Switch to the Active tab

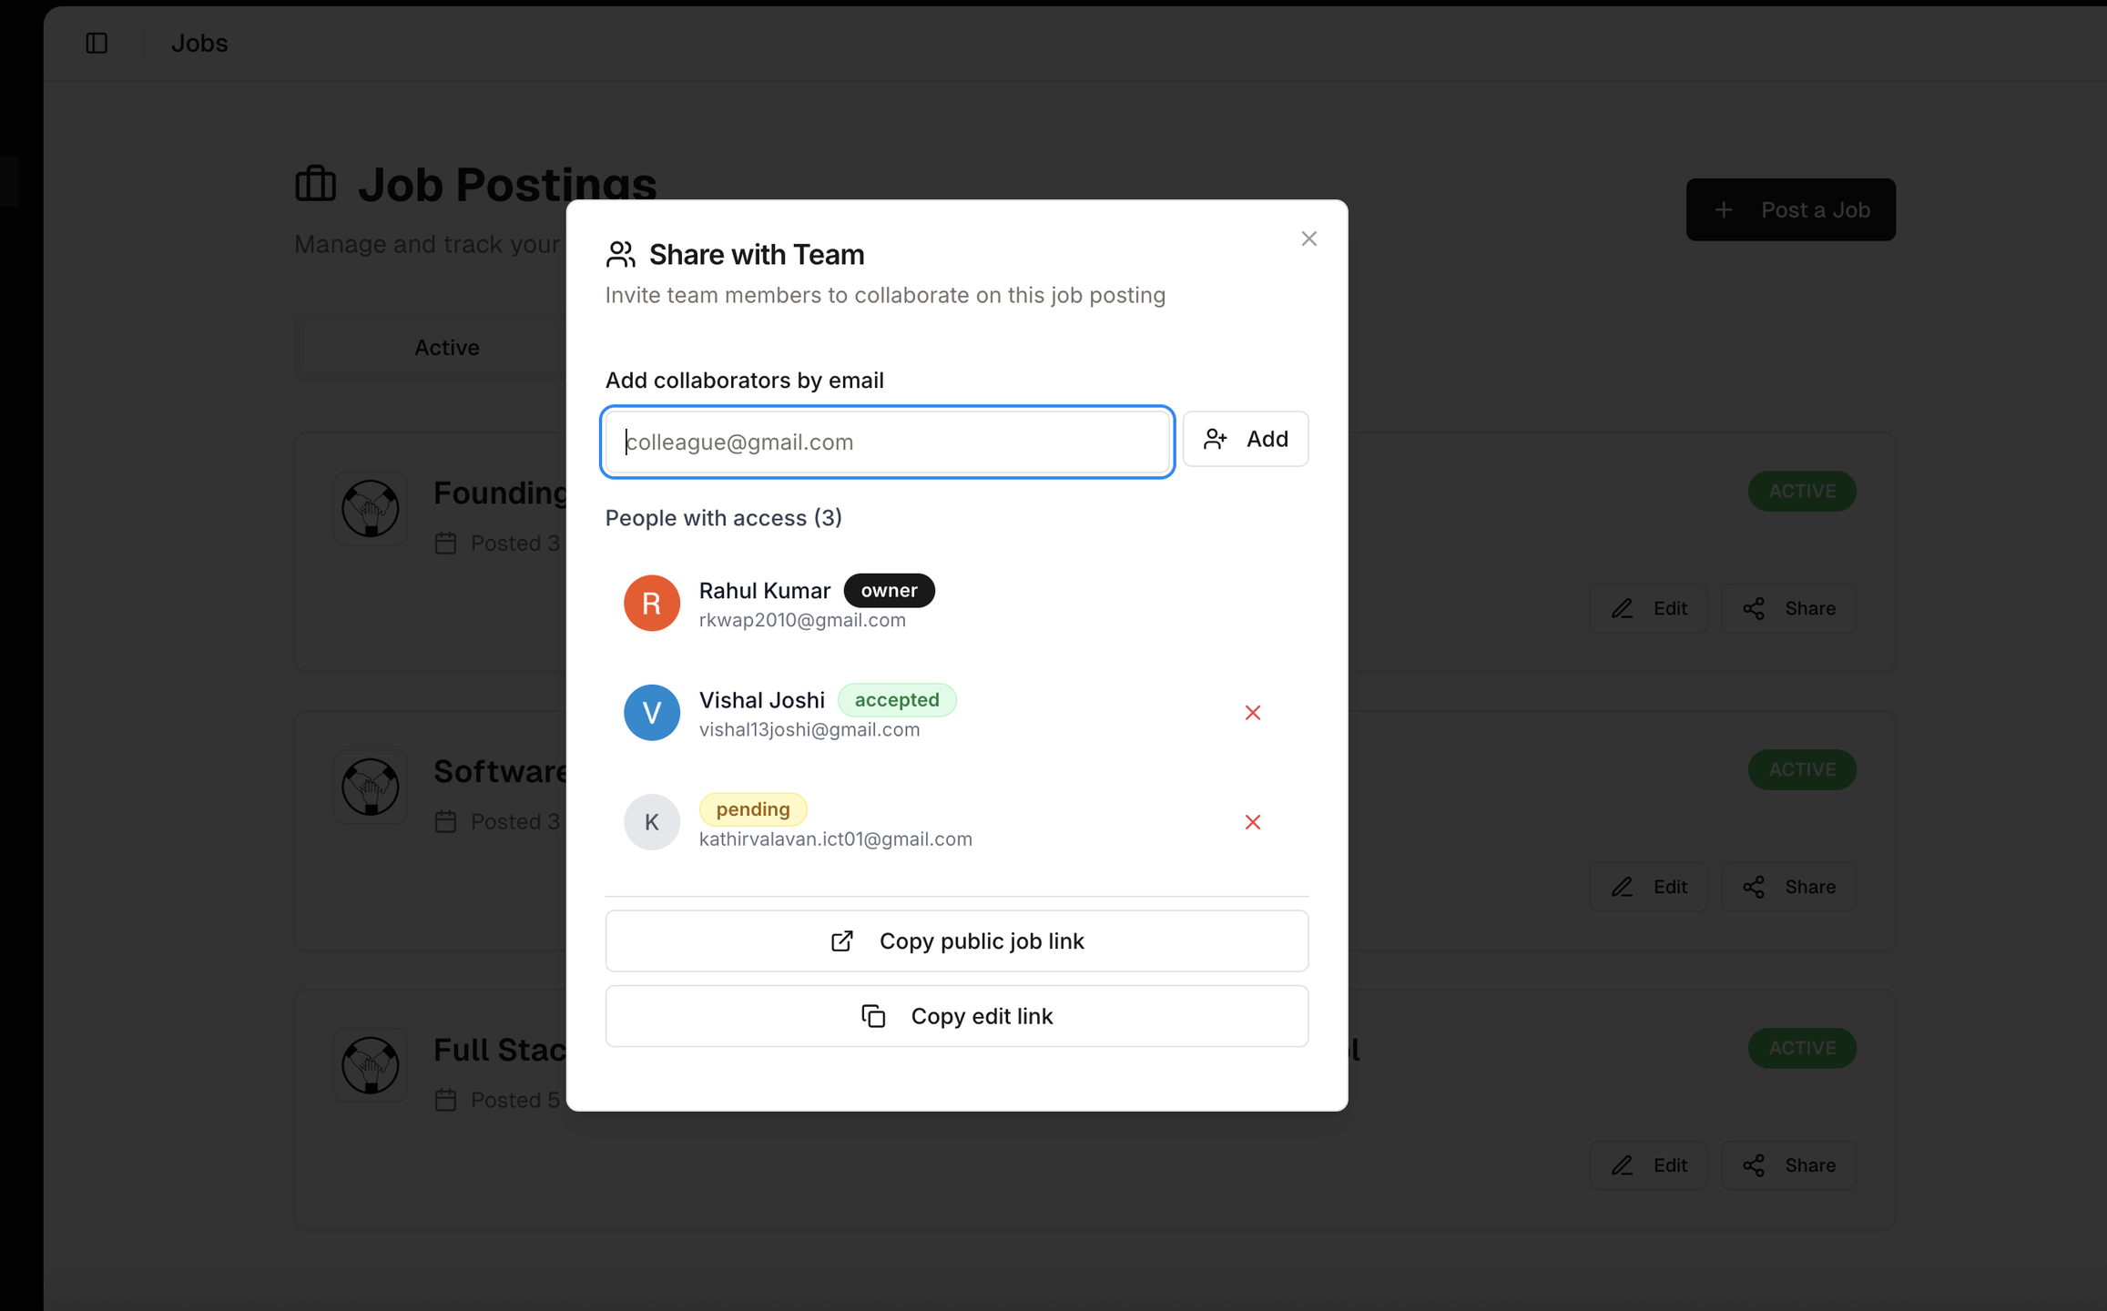pyautogui.click(x=446, y=348)
